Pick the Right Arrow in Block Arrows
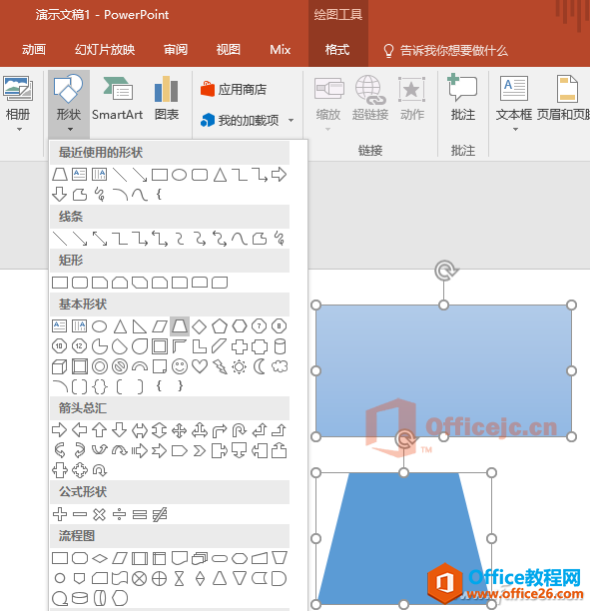 [59, 430]
